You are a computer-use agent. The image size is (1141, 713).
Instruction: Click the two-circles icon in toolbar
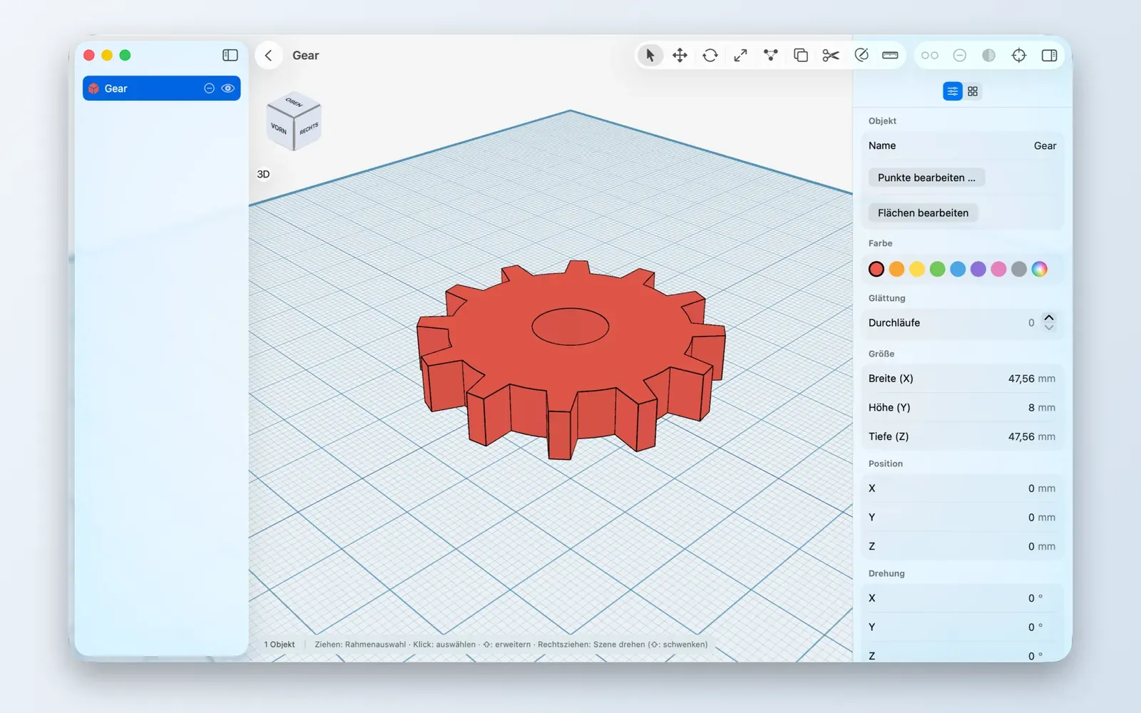point(930,55)
